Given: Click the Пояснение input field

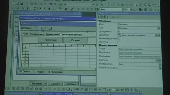Looking at the screenshot, I should tap(139, 57).
